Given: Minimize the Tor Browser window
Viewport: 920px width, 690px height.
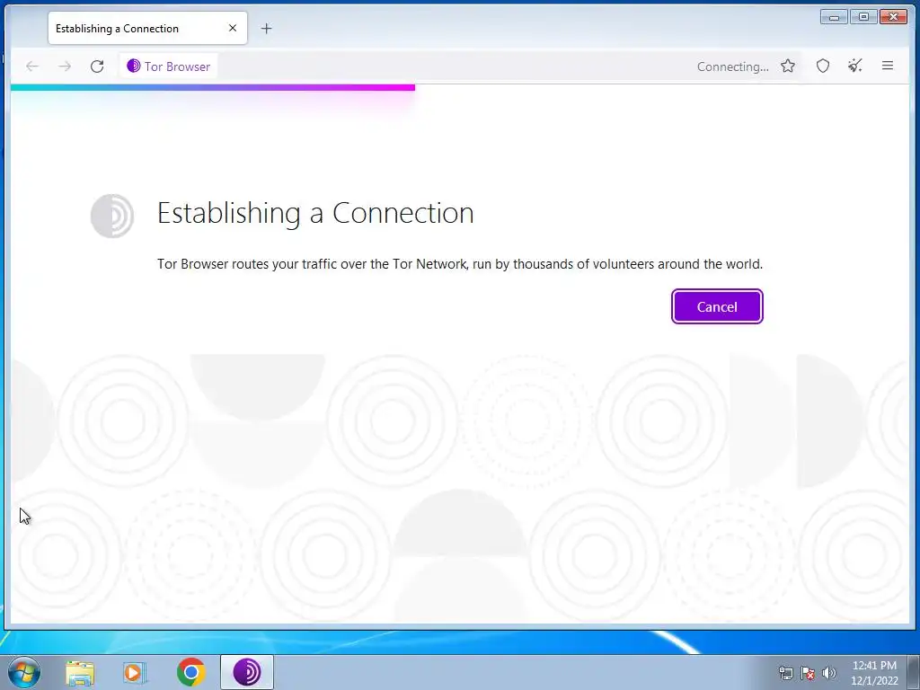Looking at the screenshot, I should coord(834,16).
